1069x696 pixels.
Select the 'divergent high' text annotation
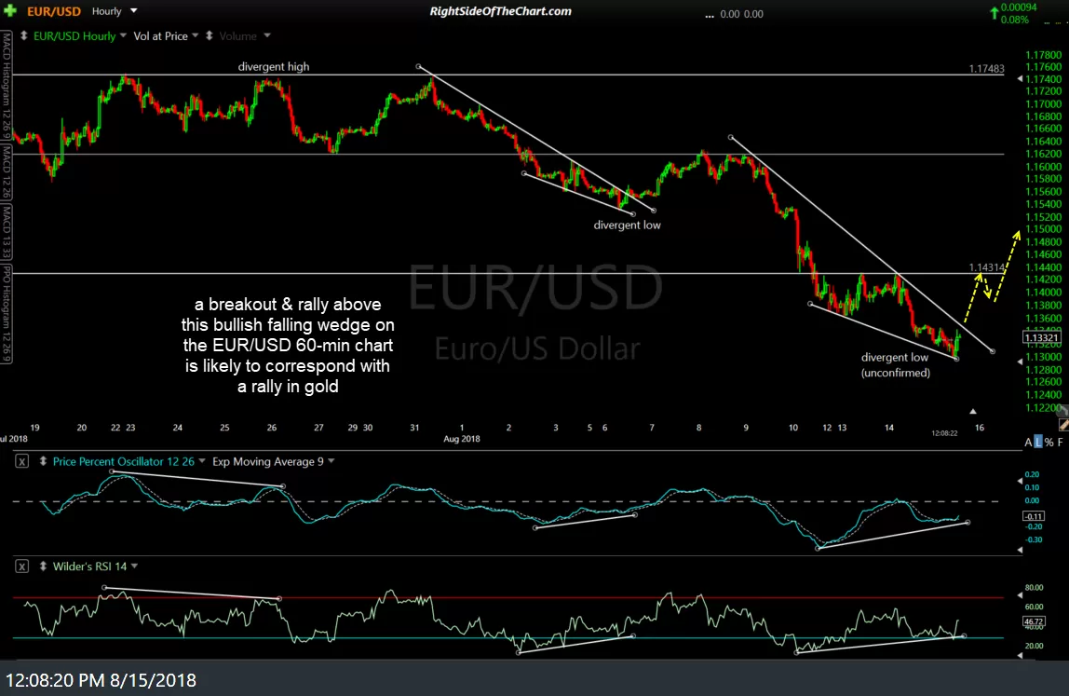(274, 67)
